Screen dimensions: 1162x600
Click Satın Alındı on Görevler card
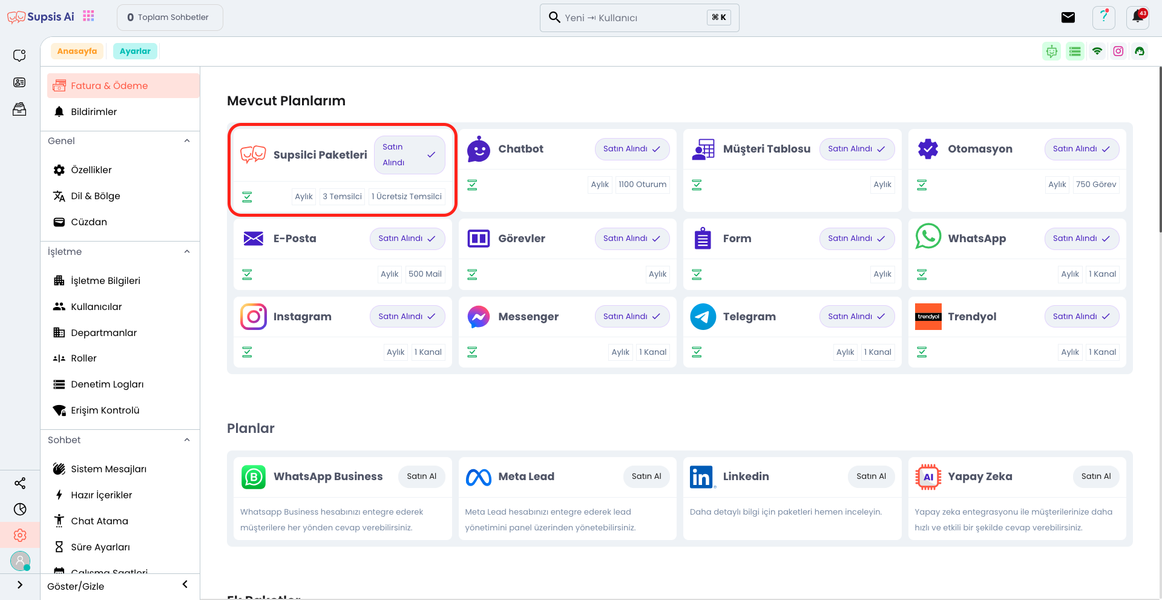click(632, 239)
